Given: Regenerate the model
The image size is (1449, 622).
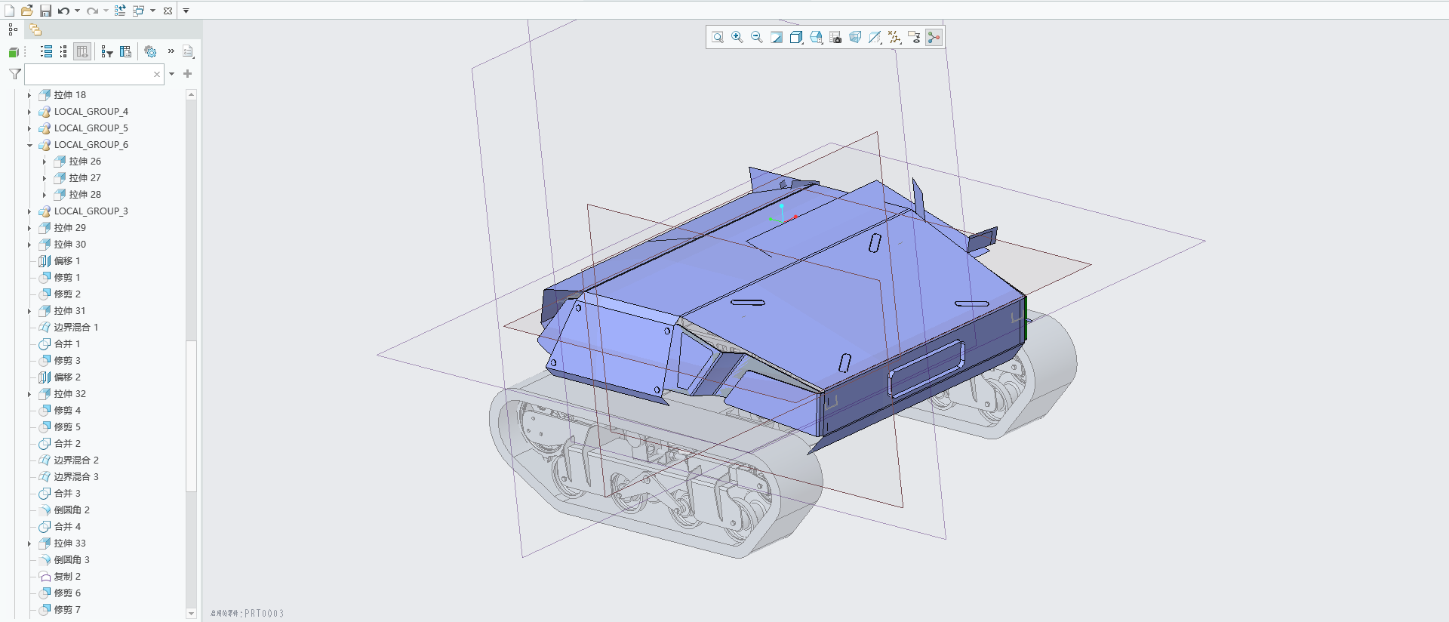Looking at the screenshot, I should (x=120, y=11).
